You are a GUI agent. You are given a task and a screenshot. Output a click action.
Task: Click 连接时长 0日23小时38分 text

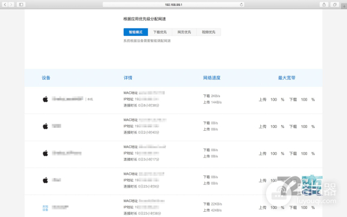coord(142,214)
